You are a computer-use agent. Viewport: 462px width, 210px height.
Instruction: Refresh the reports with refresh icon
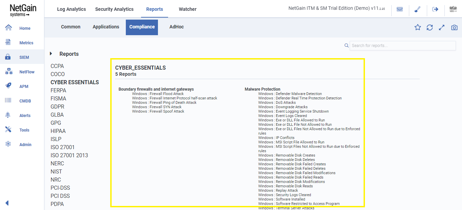pos(430,27)
